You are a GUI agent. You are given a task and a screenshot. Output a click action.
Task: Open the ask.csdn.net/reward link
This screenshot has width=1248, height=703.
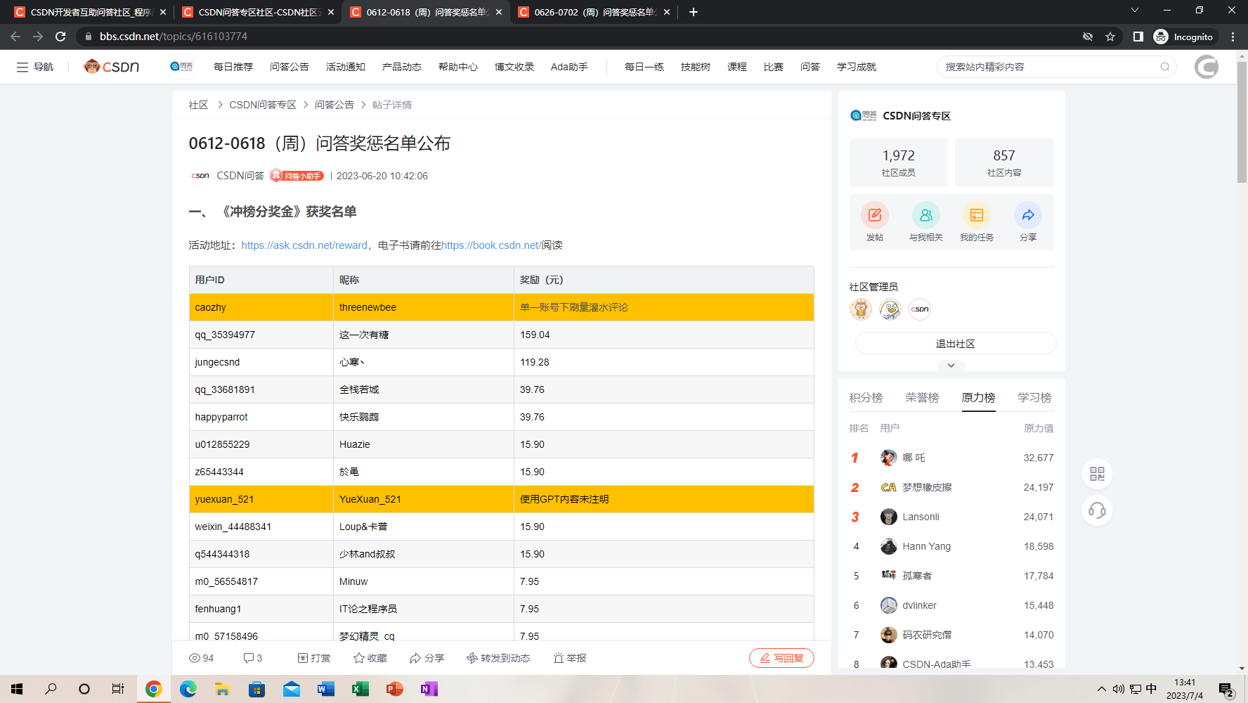pos(304,245)
